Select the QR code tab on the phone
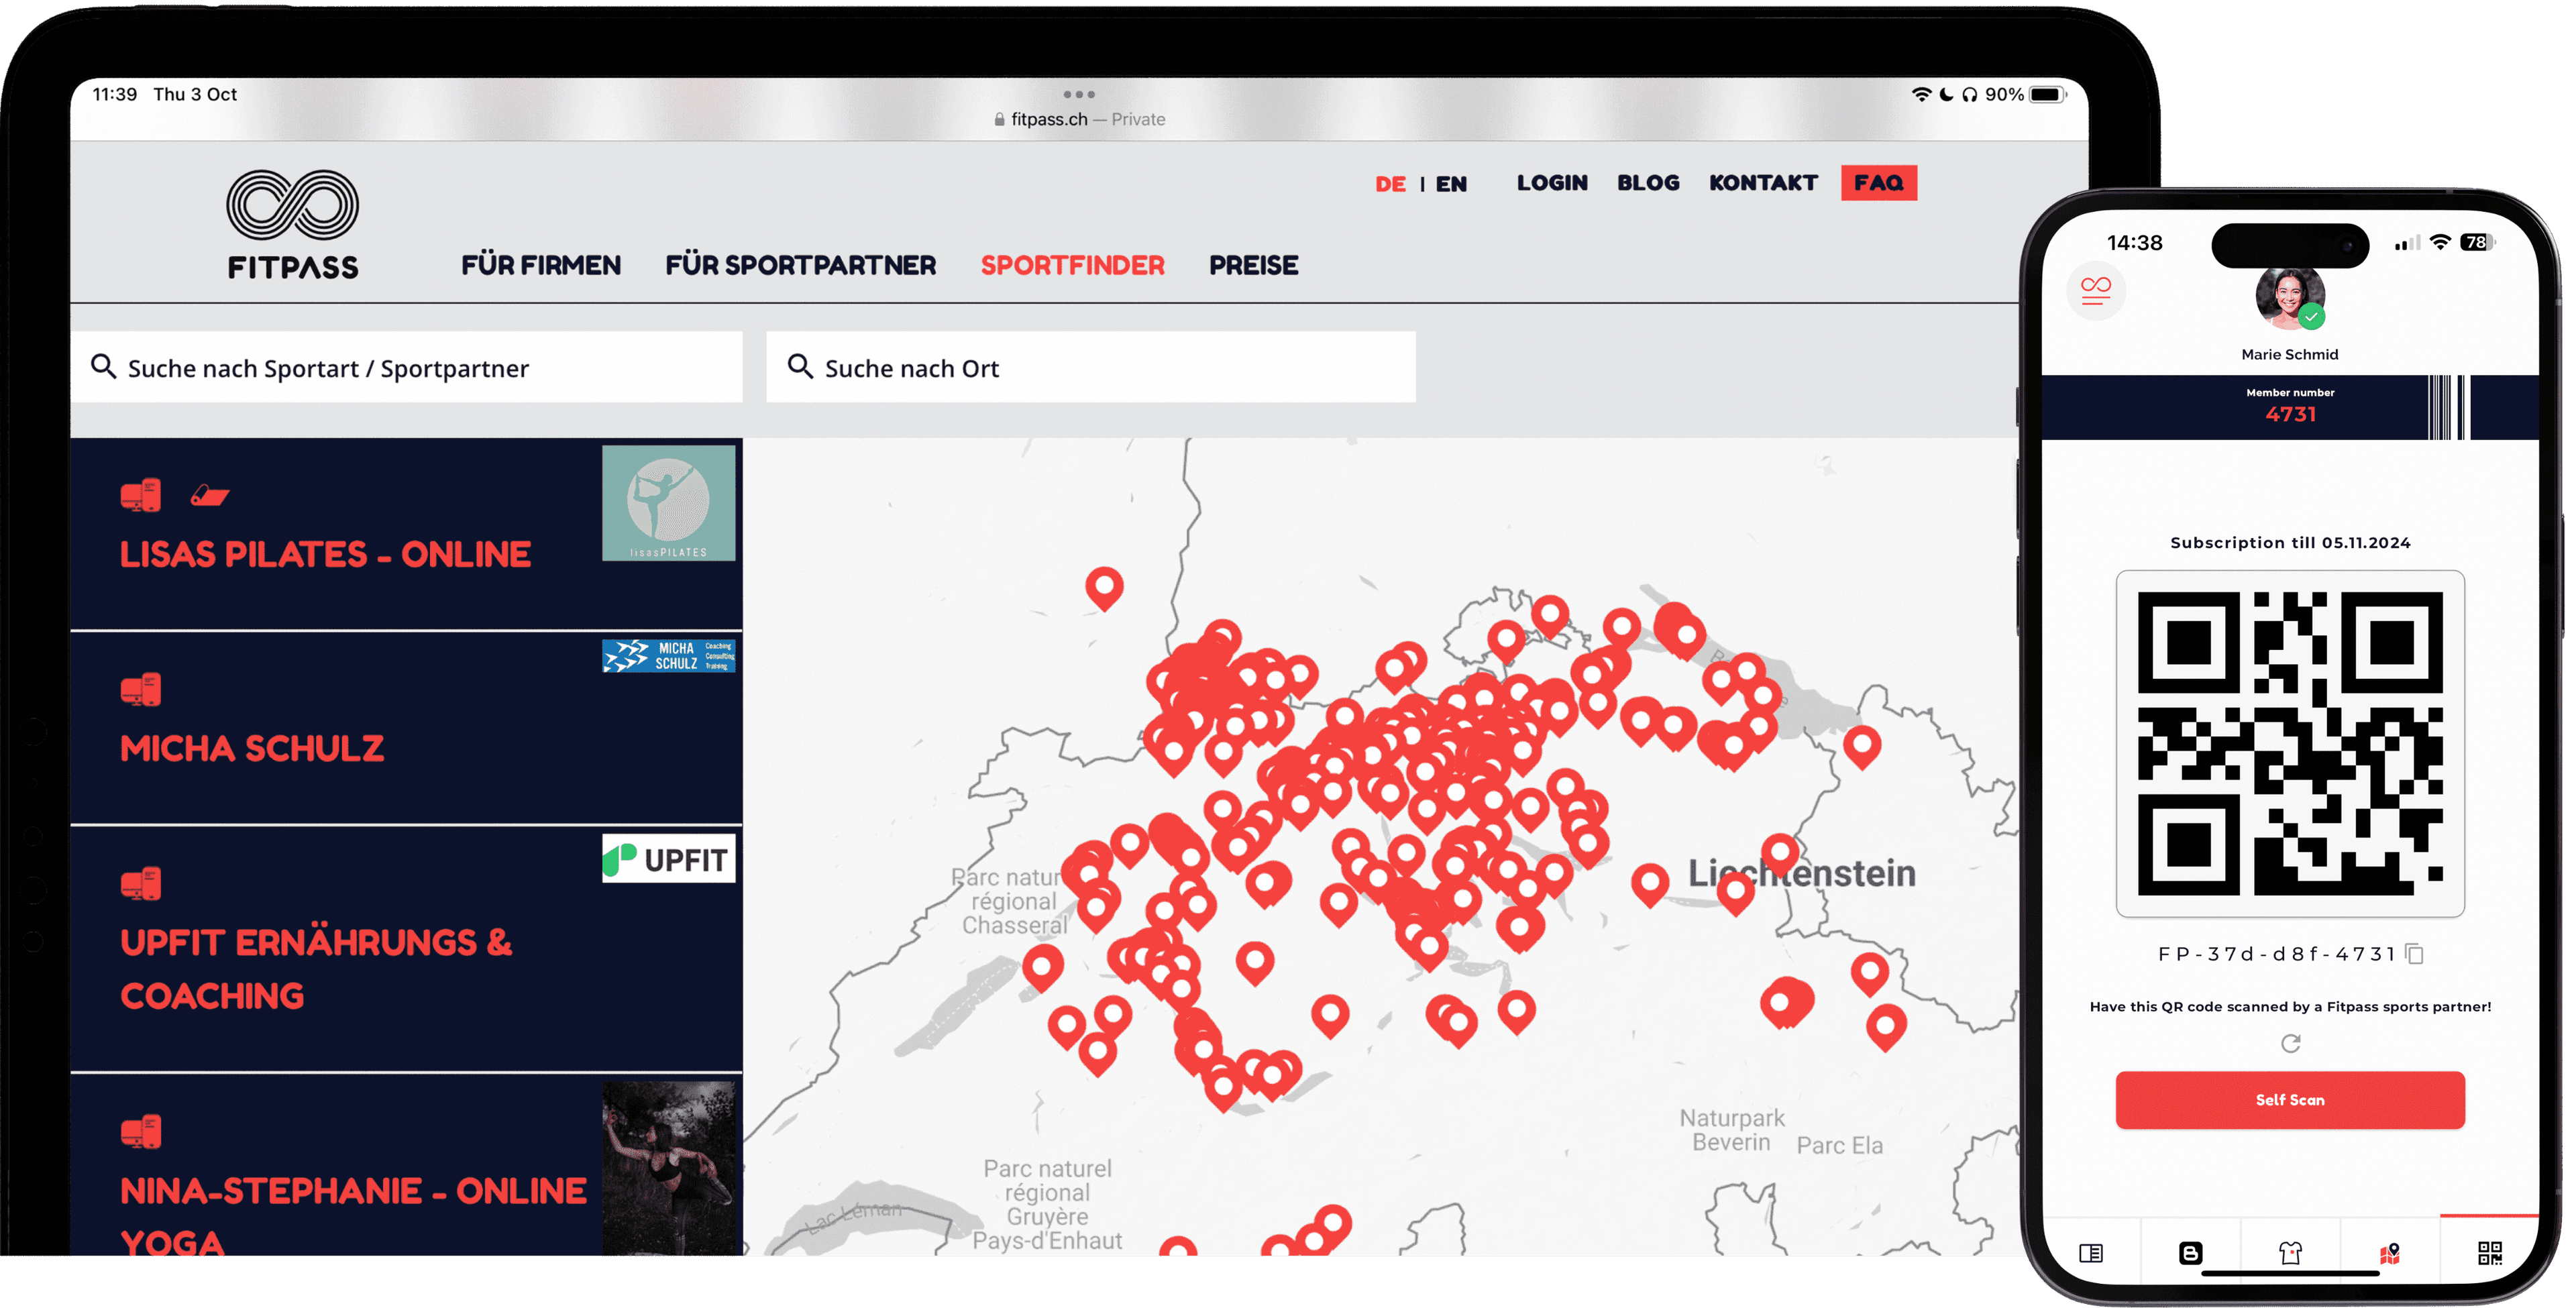The width and height of the screenshot is (2576, 1308). point(2490,1253)
